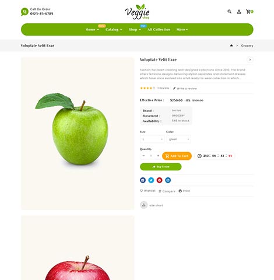
Task: Share product on Pinterest
Action: pos(159,180)
